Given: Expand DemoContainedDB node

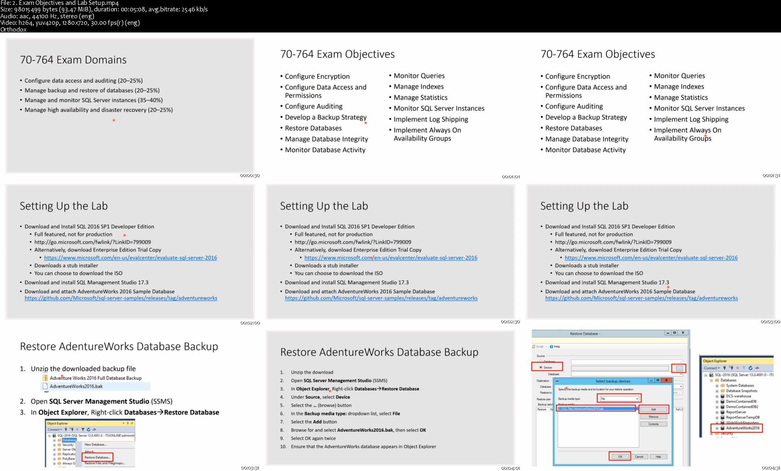Looking at the screenshot, I should (717, 401).
